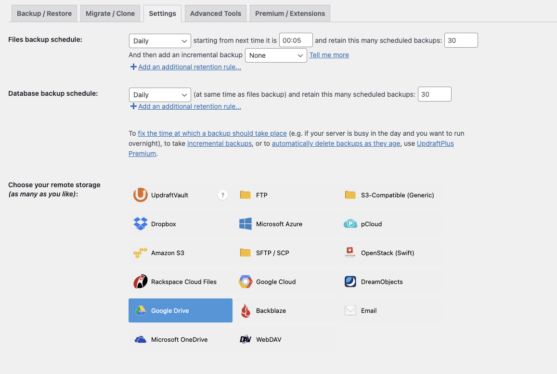The height and width of the screenshot is (374, 557).
Task: Expand the incremental backup None dropdown
Action: click(276, 55)
